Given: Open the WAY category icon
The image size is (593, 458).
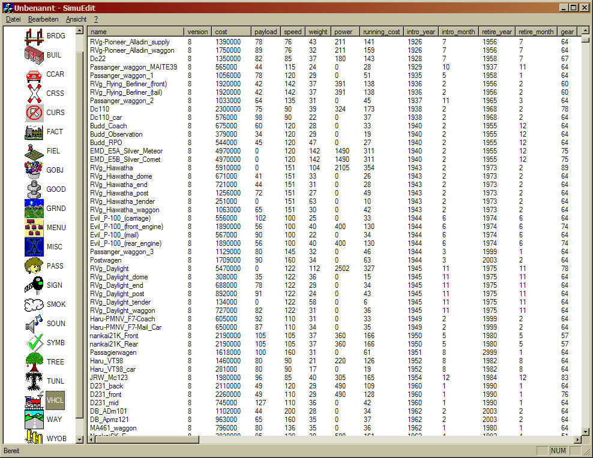Looking at the screenshot, I should tap(34, 420).
